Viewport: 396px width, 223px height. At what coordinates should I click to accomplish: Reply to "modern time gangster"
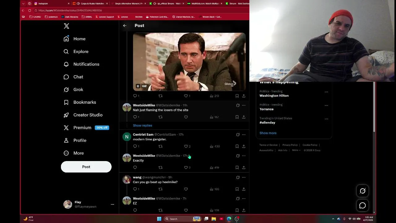pos(135,146)
